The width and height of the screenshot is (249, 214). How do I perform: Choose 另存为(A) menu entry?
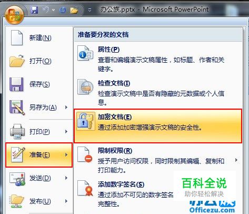[x=43, y=108]
